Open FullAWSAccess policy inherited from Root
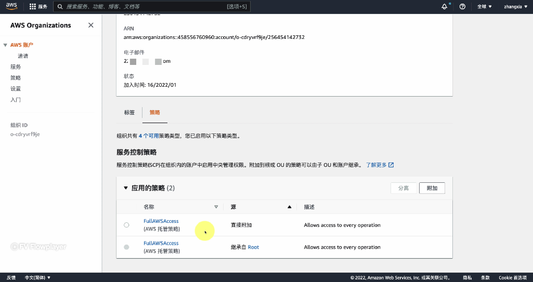 pyautogui.click(x=161, y=243)
